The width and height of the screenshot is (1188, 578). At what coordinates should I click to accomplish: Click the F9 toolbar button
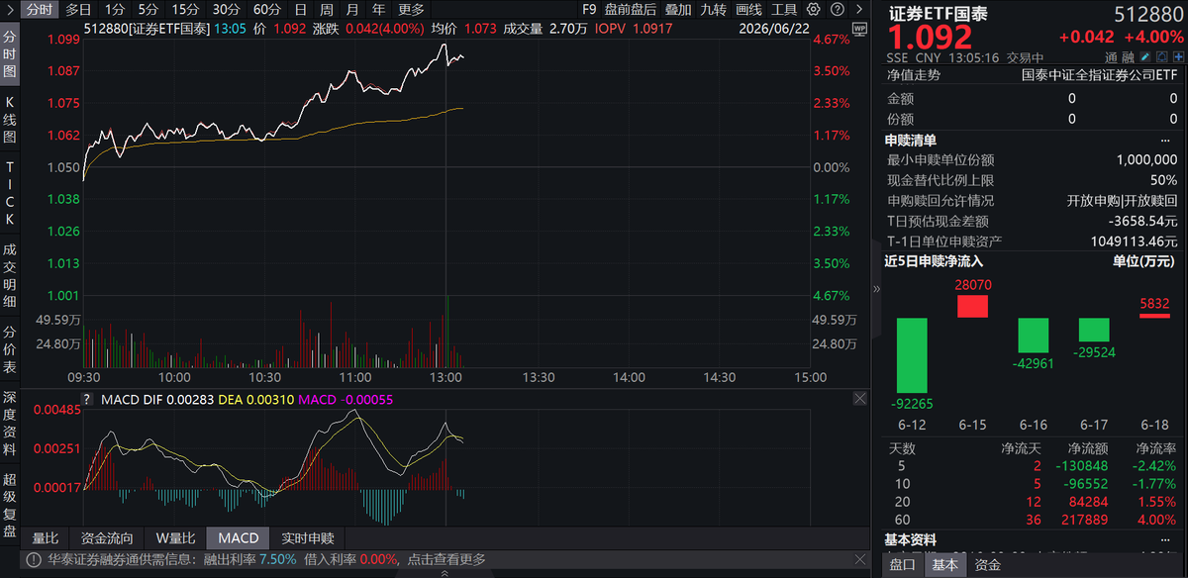click(x=590, y=9)
